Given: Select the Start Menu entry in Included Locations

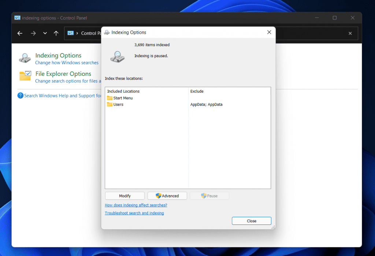Looking at the screenshot, I should click(x=121, y=98).
